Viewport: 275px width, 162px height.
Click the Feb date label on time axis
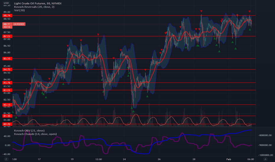[229, 159]
